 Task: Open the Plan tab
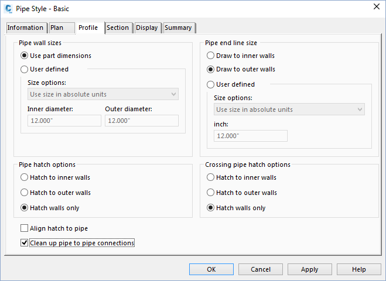pos(57,28)
